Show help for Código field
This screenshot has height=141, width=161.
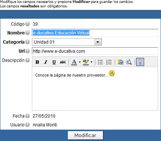click(x=28, y=24)
